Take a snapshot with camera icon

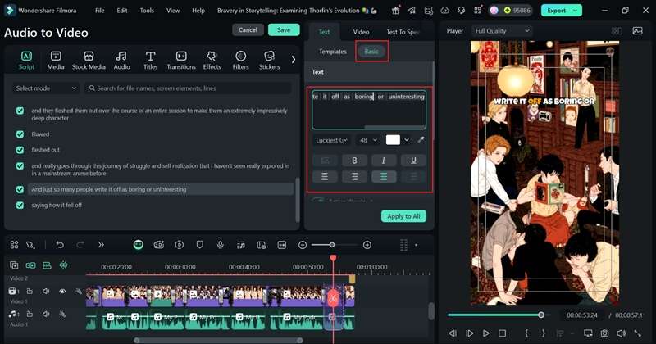604,333
